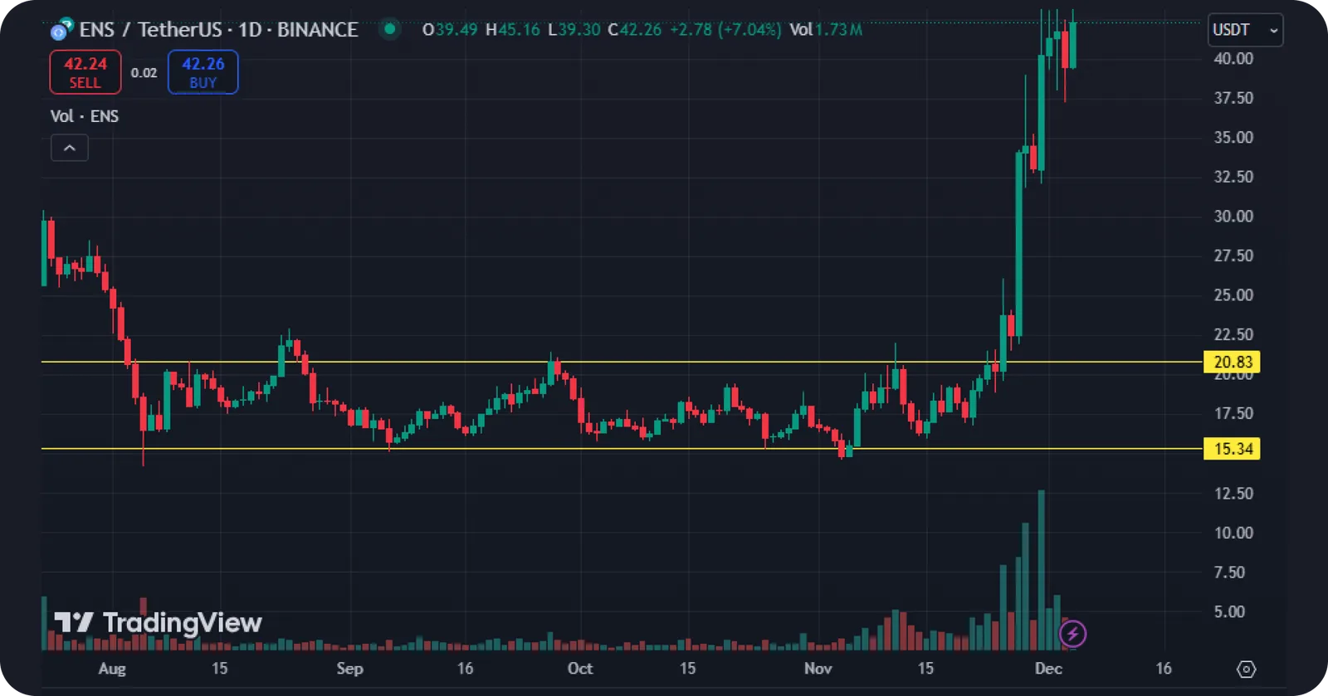Image resolution: width=1328 pixels, height=696 pixels.
Task: Select the 20.83 yellow price label
Action: (x=1233, y=362)
